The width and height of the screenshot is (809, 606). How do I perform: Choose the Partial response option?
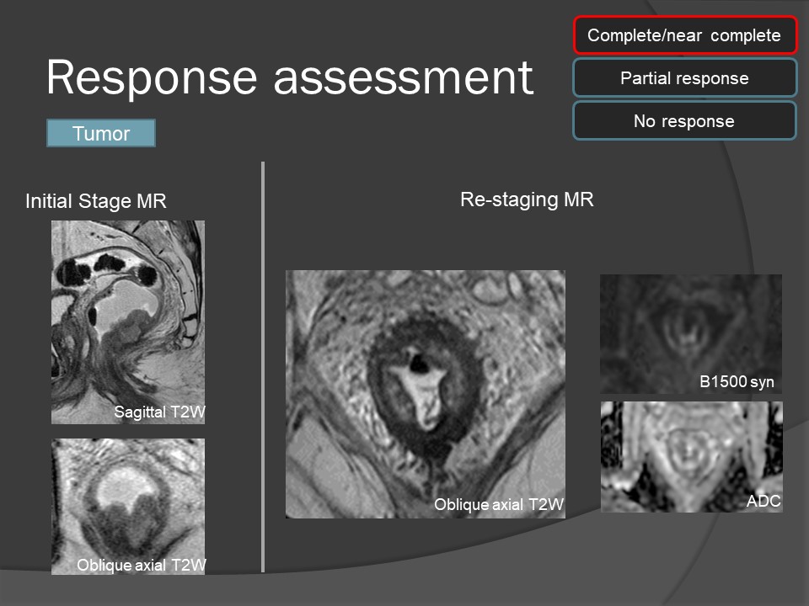(x=684, y=78)
